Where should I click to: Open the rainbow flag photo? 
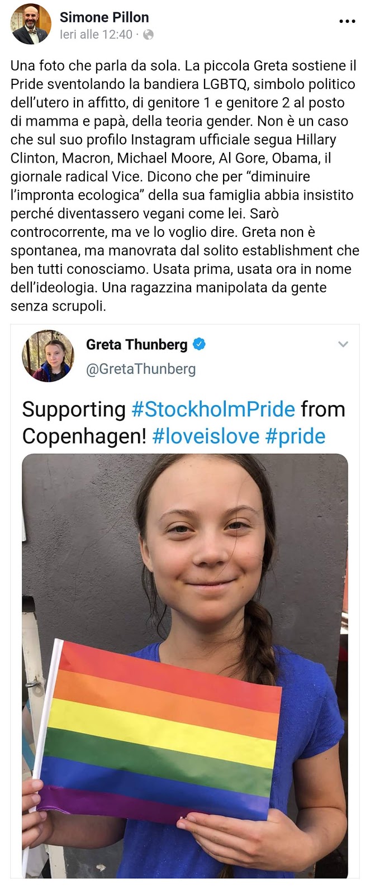tap(185, 665)
